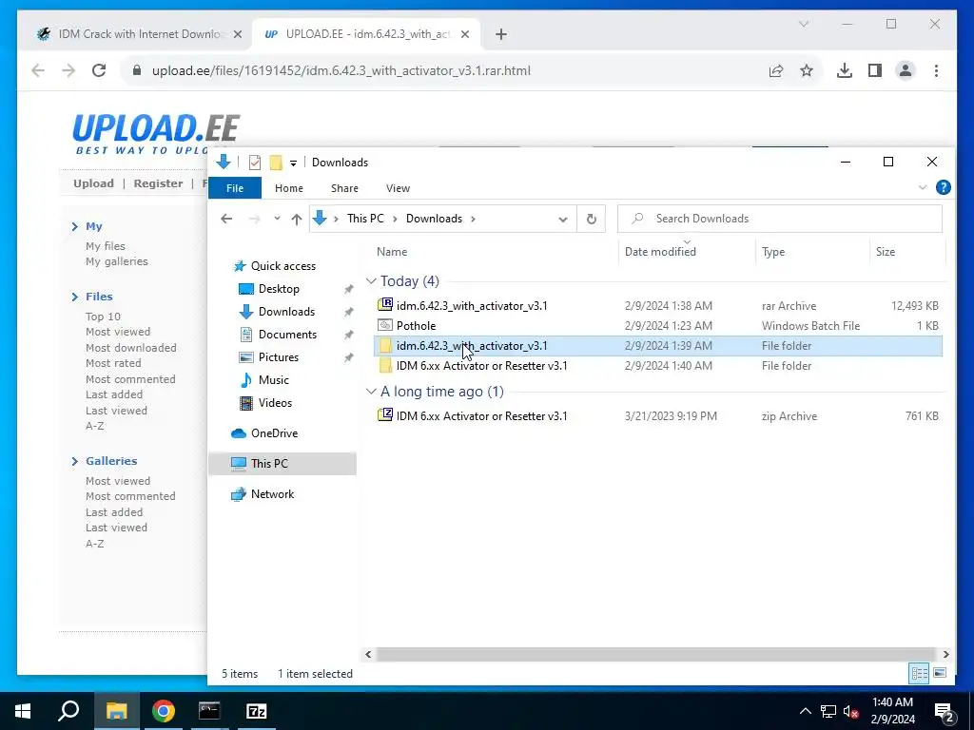Viewport: 974px width, 730px height.
Task: Open Command Prompt from the taskbar
Action: point(209,711)
